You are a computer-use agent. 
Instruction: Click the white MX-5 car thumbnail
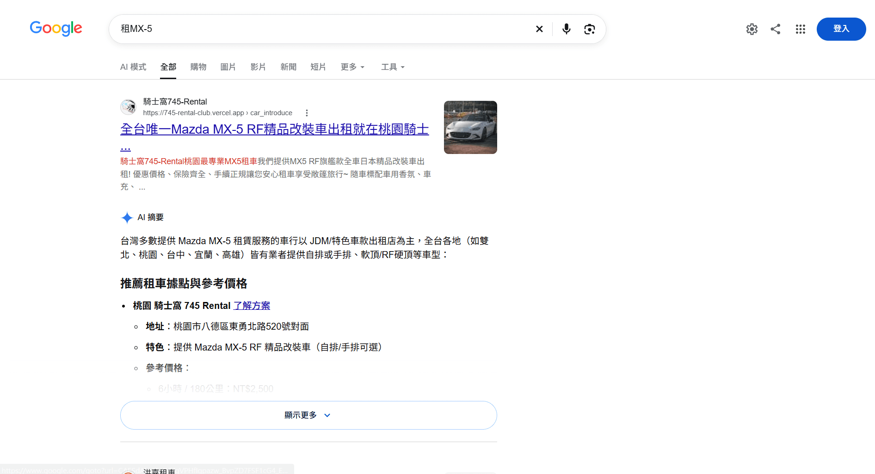click(x=470, y=127)
